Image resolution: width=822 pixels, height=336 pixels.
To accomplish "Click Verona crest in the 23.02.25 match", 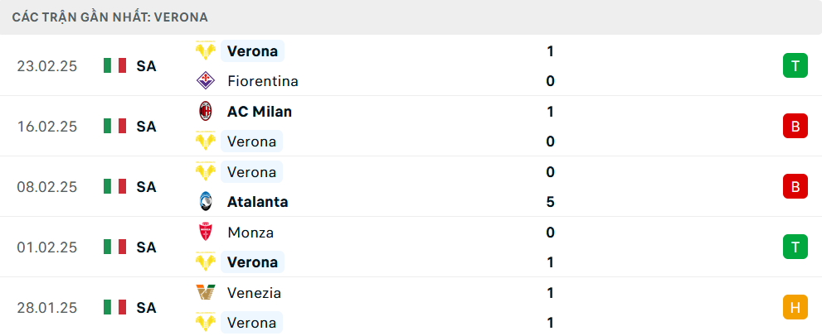I will click(205, 51).
